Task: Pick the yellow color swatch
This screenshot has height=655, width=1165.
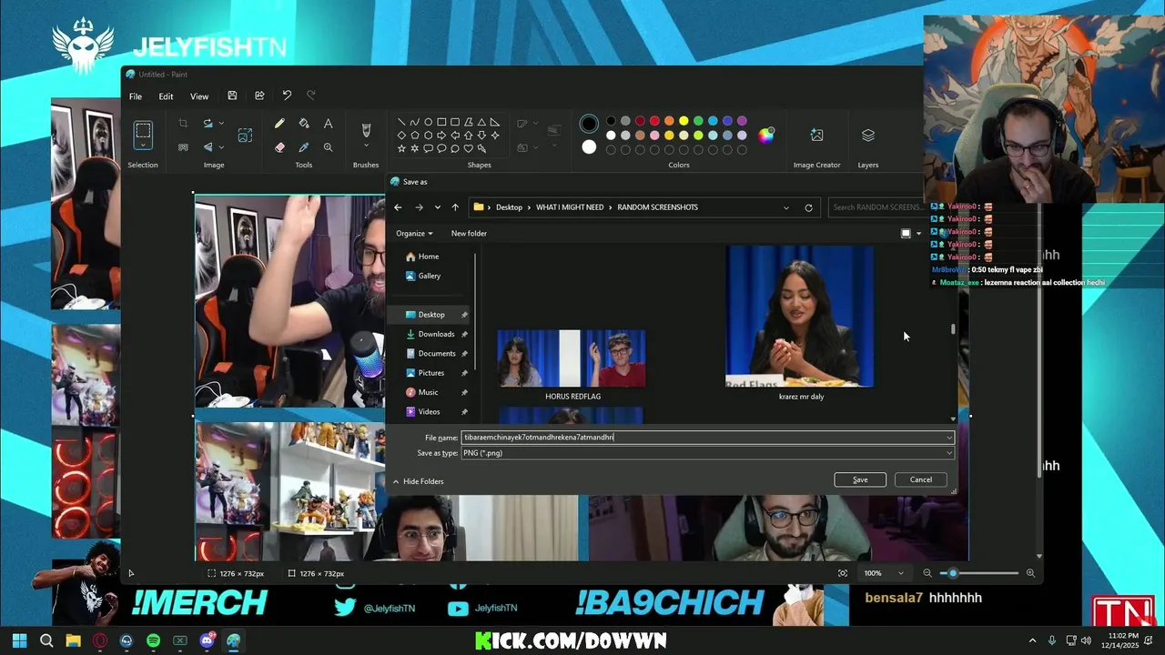Action: [684, 121]
